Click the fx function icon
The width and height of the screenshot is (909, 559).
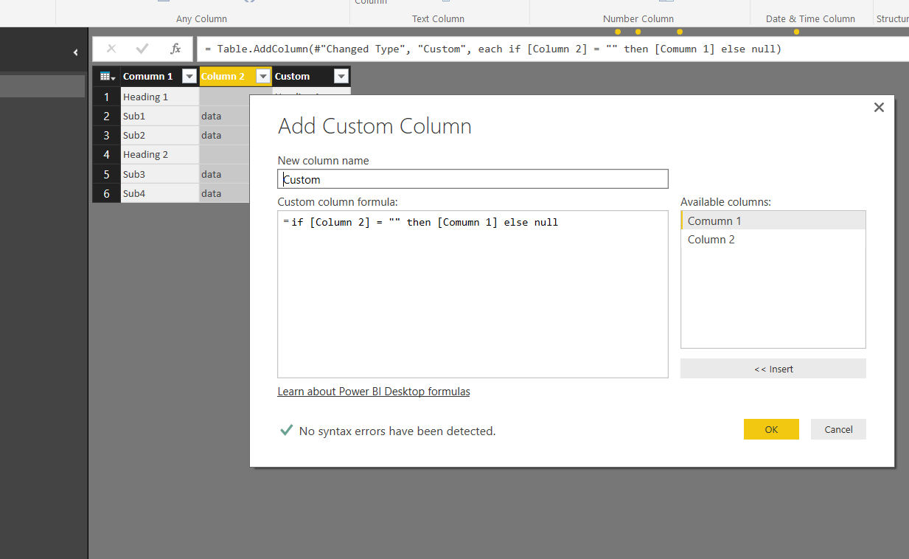175,49
